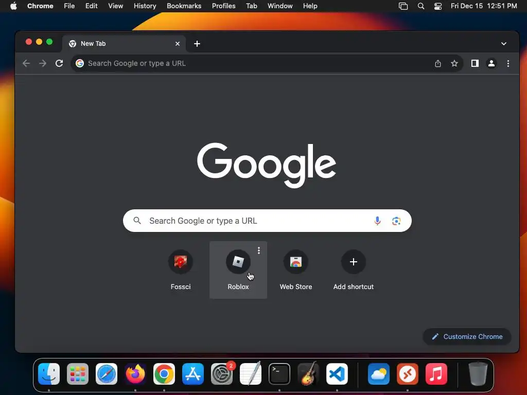Open the Profiles menu
The width and height of the screenshot is (527, 395).
click(x=223, y=6)
